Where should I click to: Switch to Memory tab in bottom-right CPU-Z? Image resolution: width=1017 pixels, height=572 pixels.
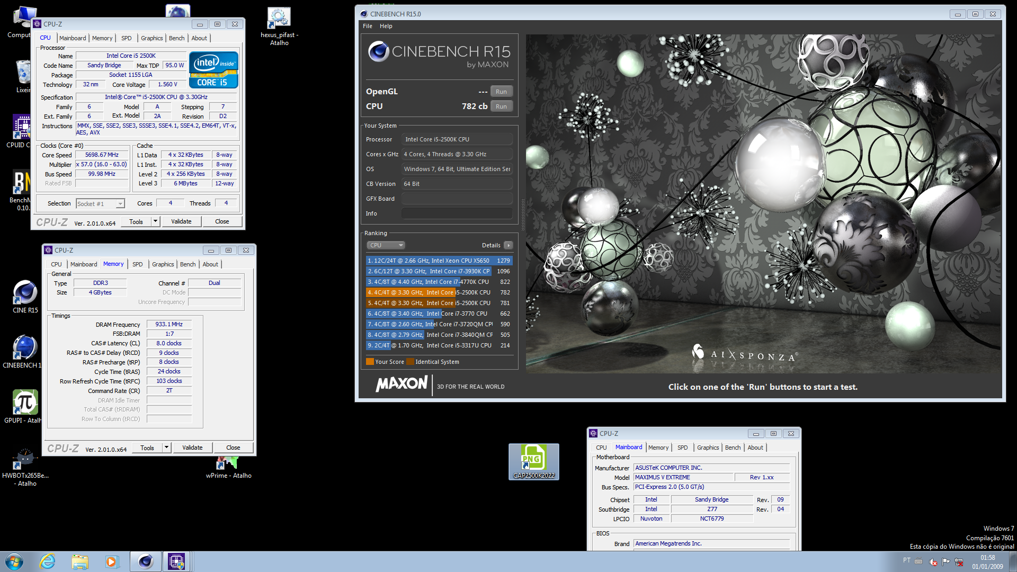pyautogui.click(x=658, y=448)
